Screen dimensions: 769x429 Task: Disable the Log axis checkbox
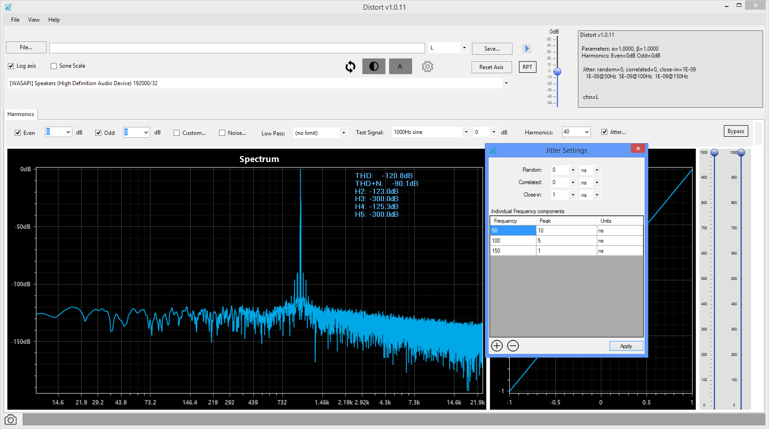tap(11, 66)
